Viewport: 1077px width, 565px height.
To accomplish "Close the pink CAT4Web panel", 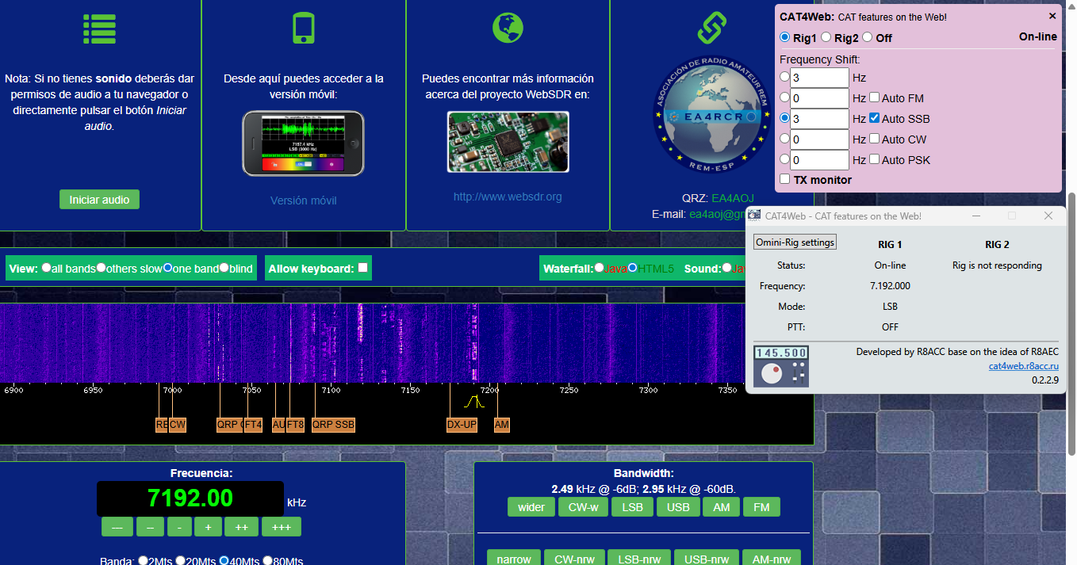I will click(1052, 16).
